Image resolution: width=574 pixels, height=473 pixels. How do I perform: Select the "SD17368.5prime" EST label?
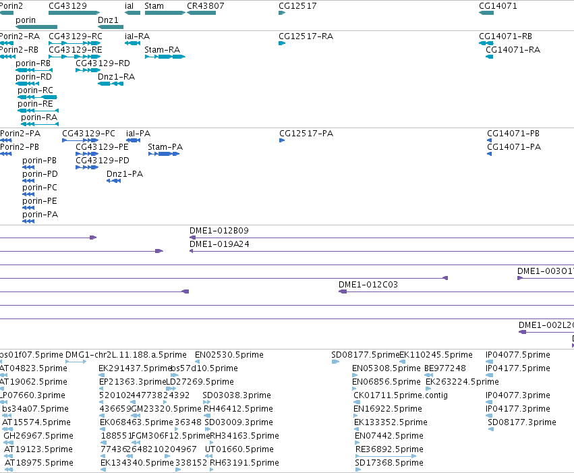(x=389, y=464)
